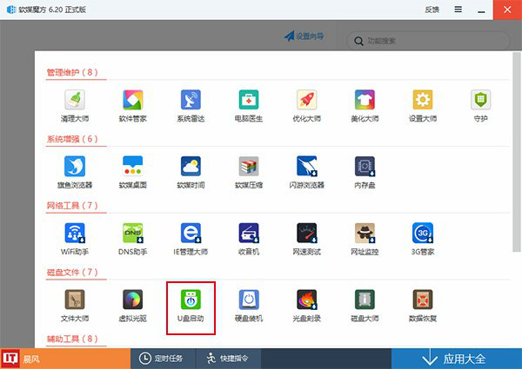Open 闪游浏览器 icon

306,166
